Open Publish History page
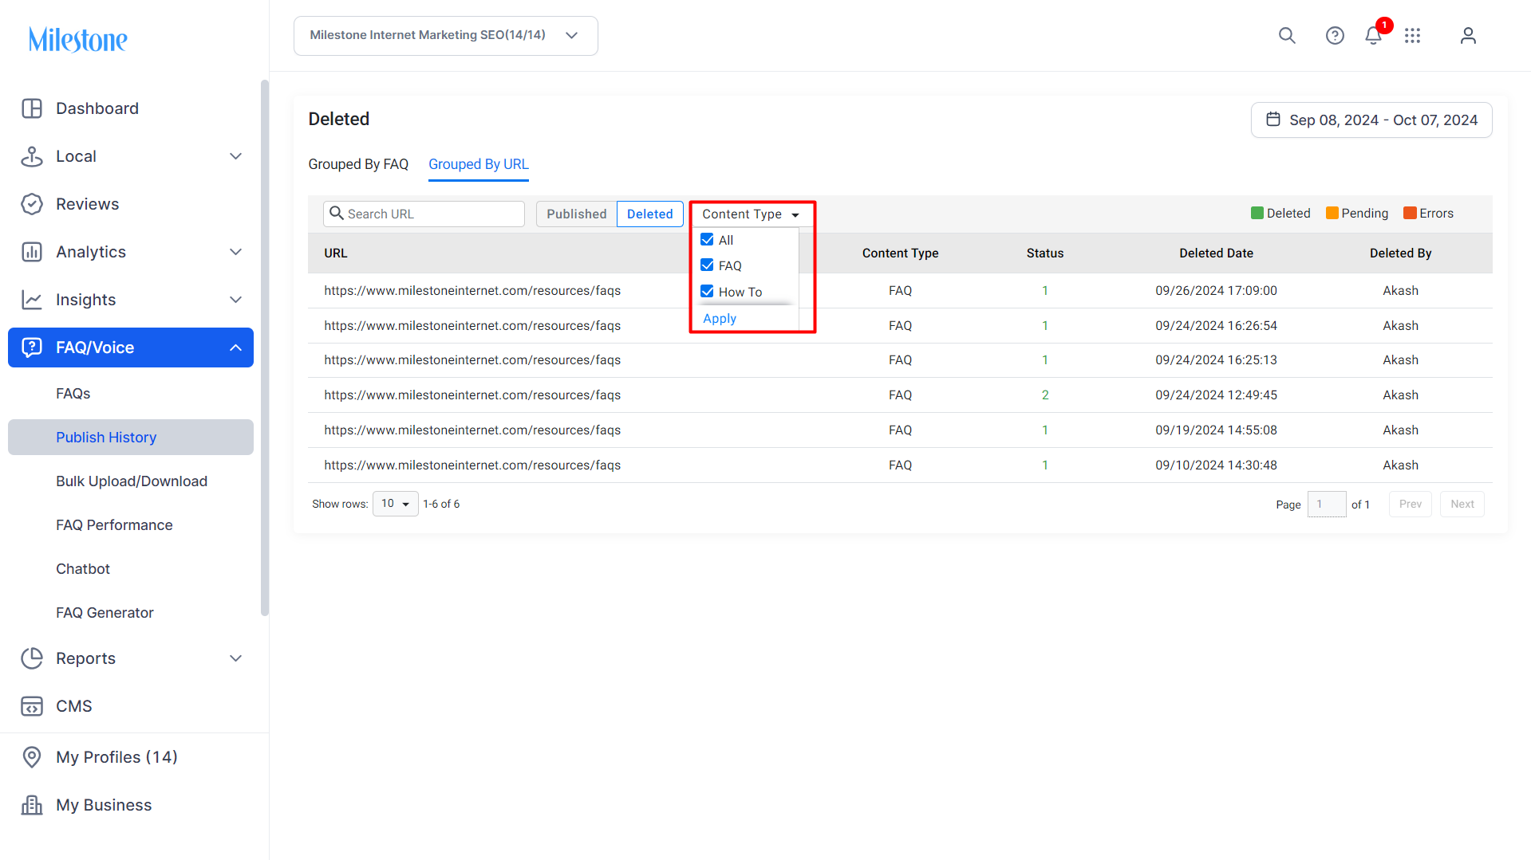1531x860 pixels. [x=131, y=438]
